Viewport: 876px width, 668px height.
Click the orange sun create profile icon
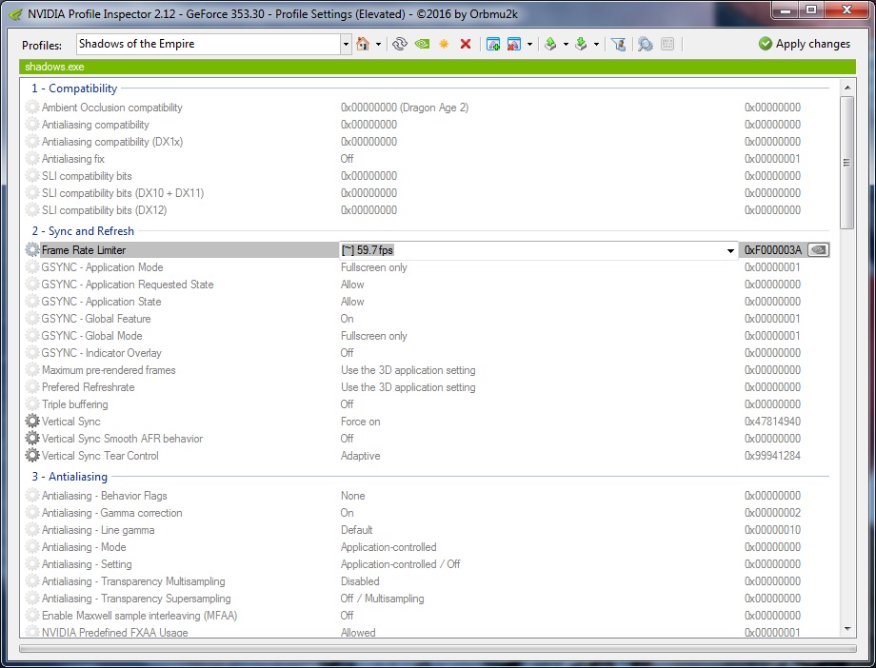pos(444,44)
